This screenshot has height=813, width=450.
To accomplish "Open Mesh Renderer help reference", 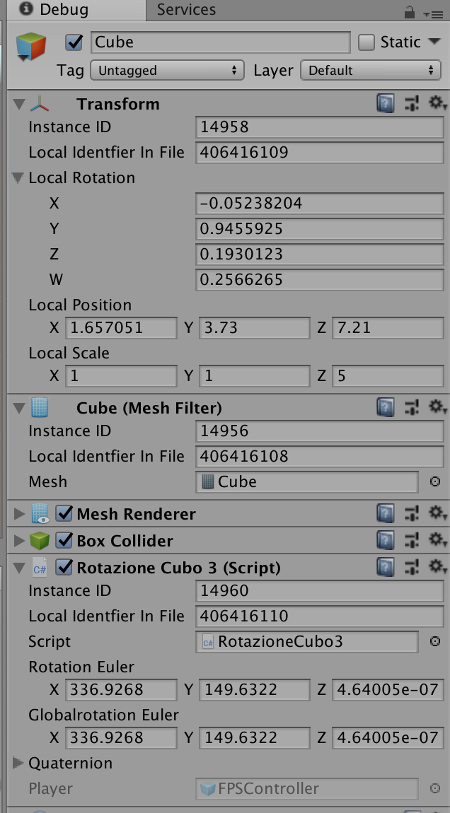I will 385,514.
